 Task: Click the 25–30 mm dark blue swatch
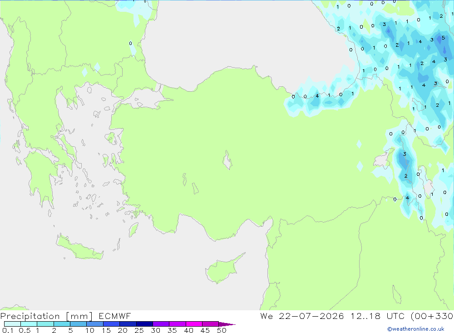tap(144, 324)
